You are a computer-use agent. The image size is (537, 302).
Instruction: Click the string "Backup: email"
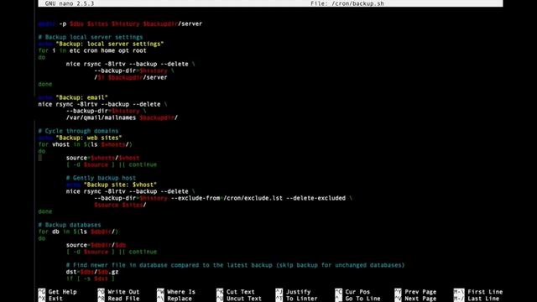81,97
